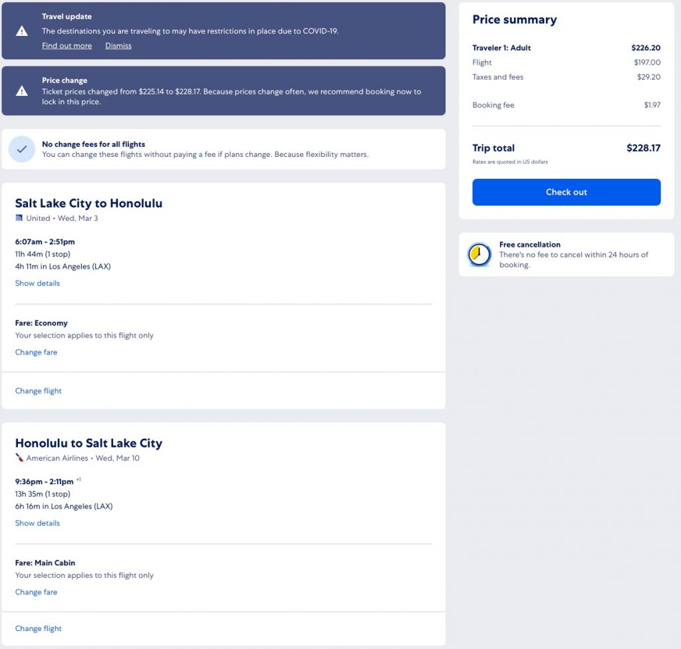Click the United airline logo
This screenshot has height=649, width=681.
tap(19, 218)
